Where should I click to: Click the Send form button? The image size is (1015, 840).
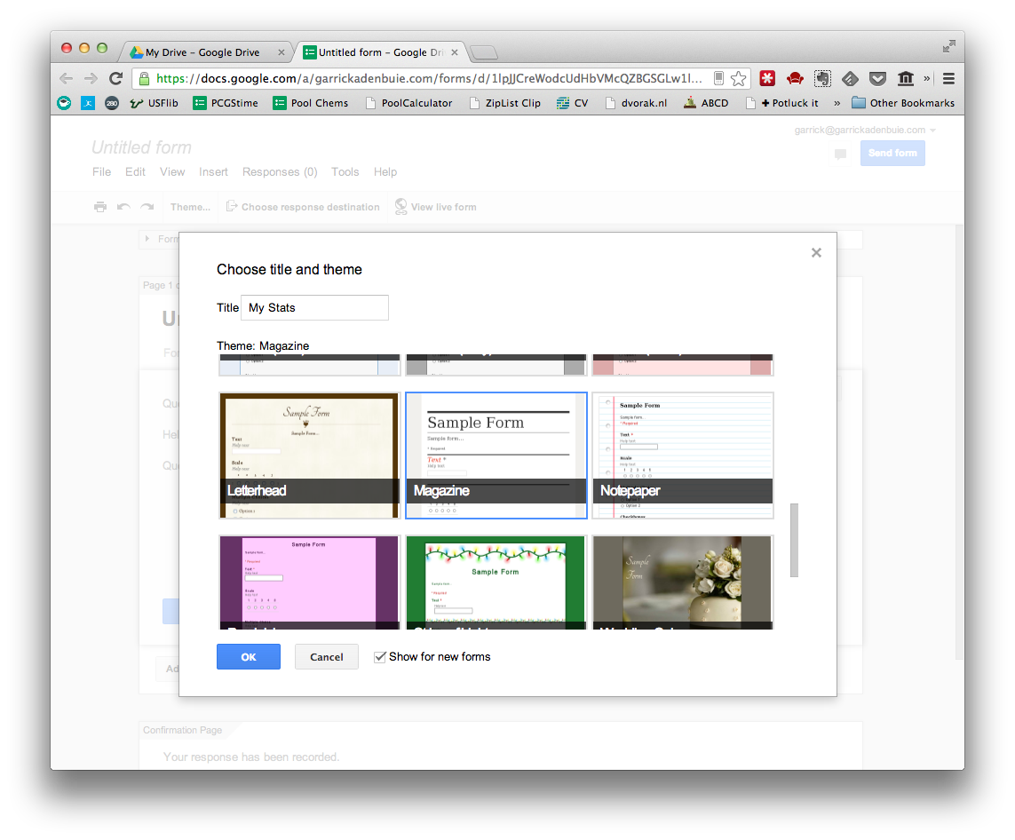pyautogui.click(x=892, y=154)
